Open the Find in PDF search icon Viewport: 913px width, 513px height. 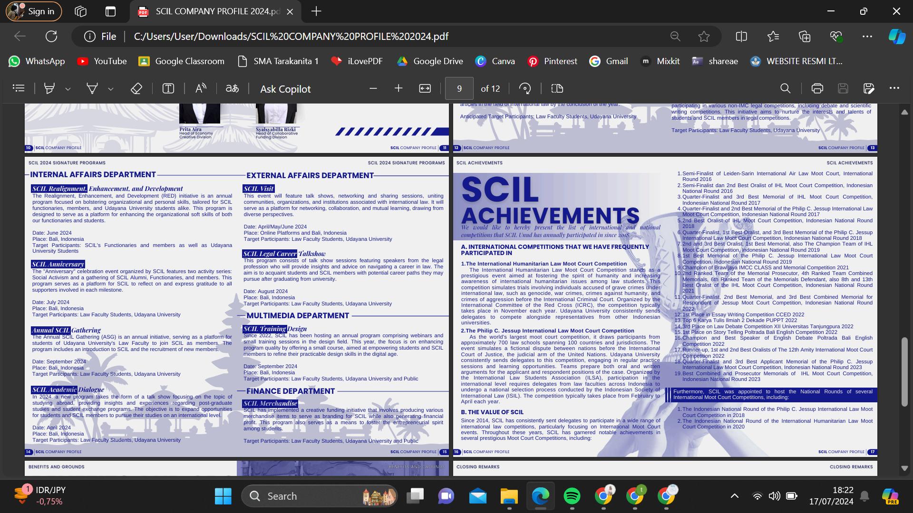[785, 88]
